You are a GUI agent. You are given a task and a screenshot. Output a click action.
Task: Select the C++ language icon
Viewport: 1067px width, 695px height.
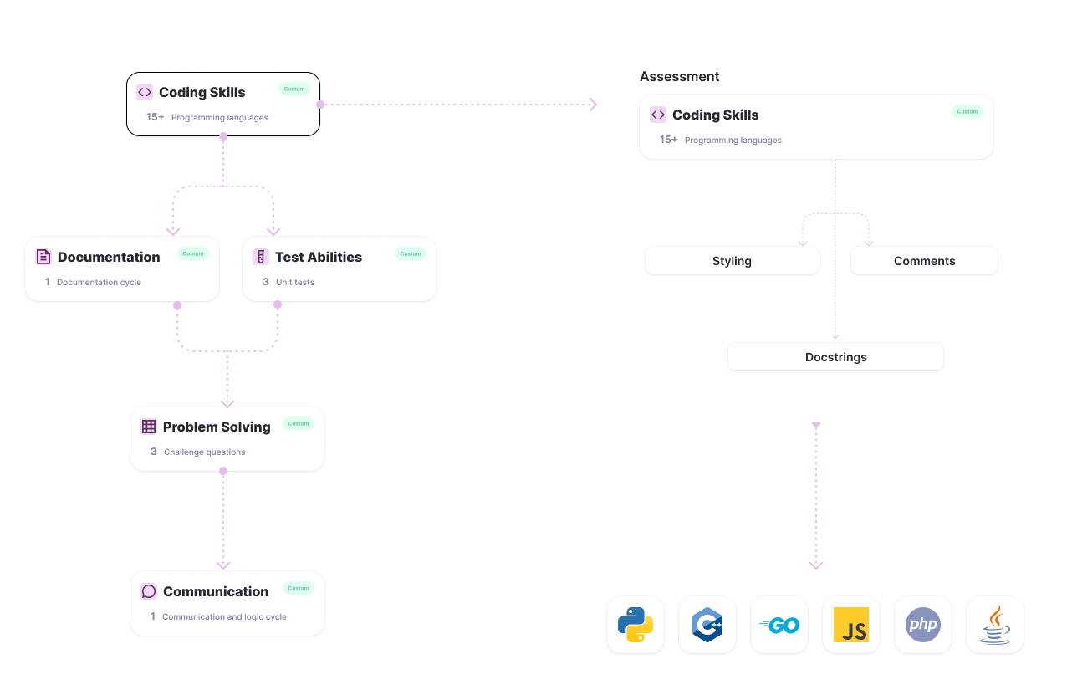click(x=707, y=625)
